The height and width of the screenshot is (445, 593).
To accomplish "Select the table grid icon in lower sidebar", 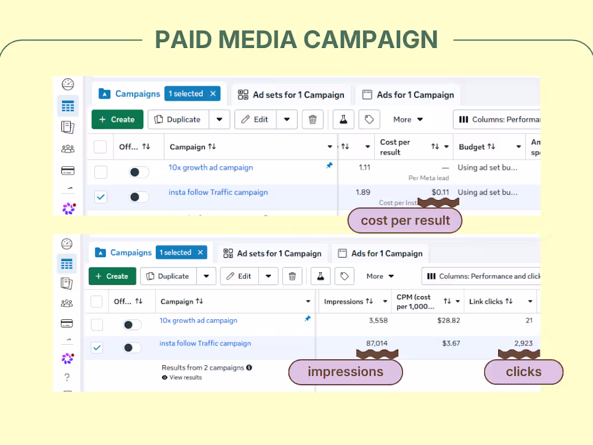I will (67, 264).
